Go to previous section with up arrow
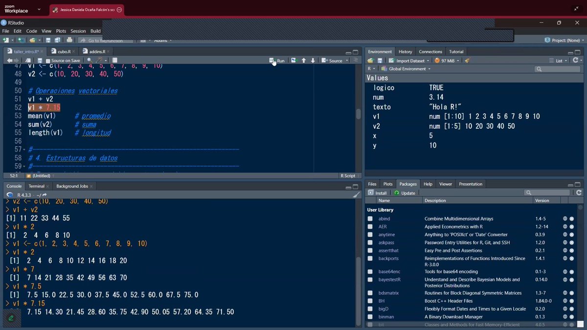The image size is (587, 330). [304, 61]
